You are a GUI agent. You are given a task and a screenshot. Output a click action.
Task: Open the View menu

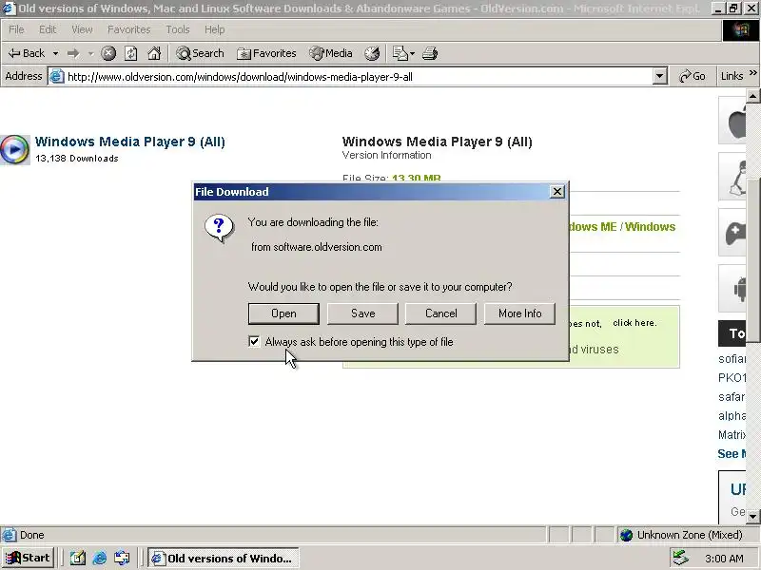(x=82, y=30)
